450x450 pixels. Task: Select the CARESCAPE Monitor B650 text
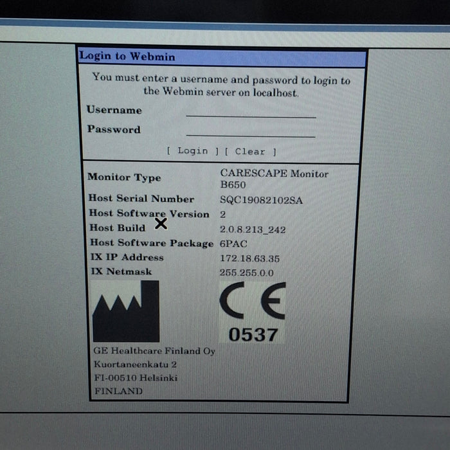[x=274, y=178]
